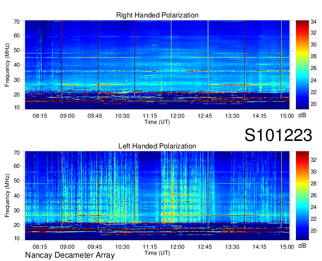Click 09:00 tick on Right Handed time axis
Image resolution: width=322 pixels, height=261 pixels.
[x=67, y=116]
